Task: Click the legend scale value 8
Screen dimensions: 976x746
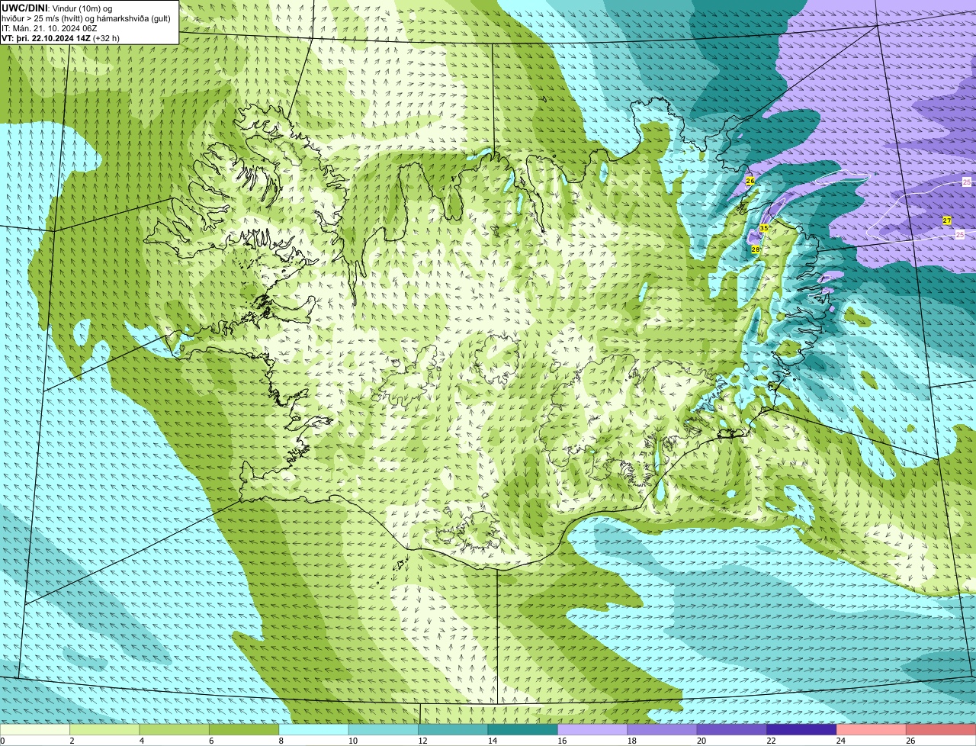Action: 281,741
